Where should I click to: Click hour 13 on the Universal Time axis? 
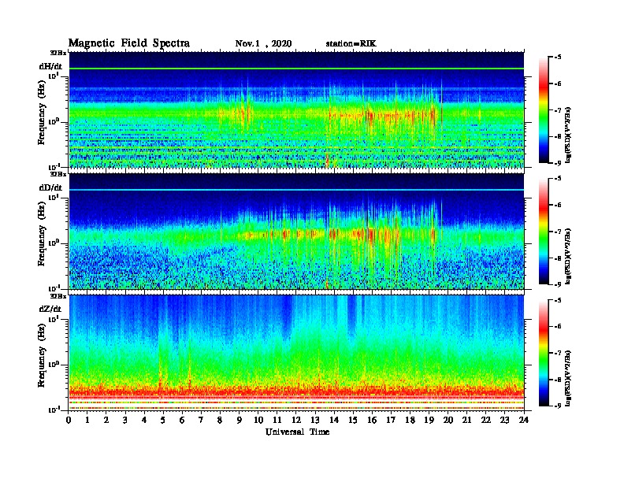pos(315,421)
